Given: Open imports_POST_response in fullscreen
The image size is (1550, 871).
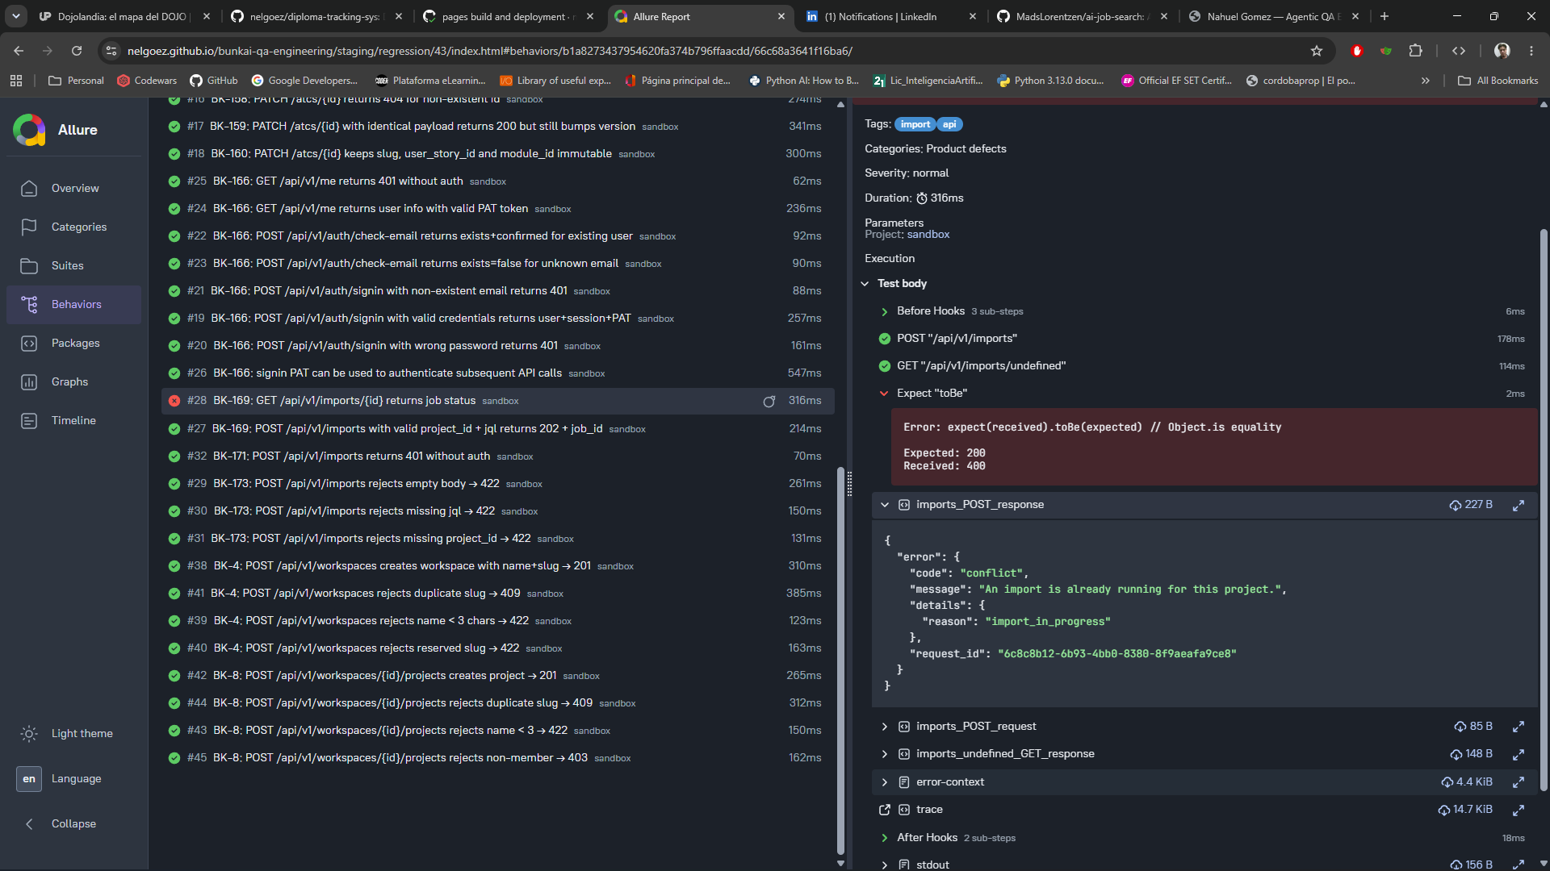Looking at the screenshot, I should click(x=1519, y=505).
